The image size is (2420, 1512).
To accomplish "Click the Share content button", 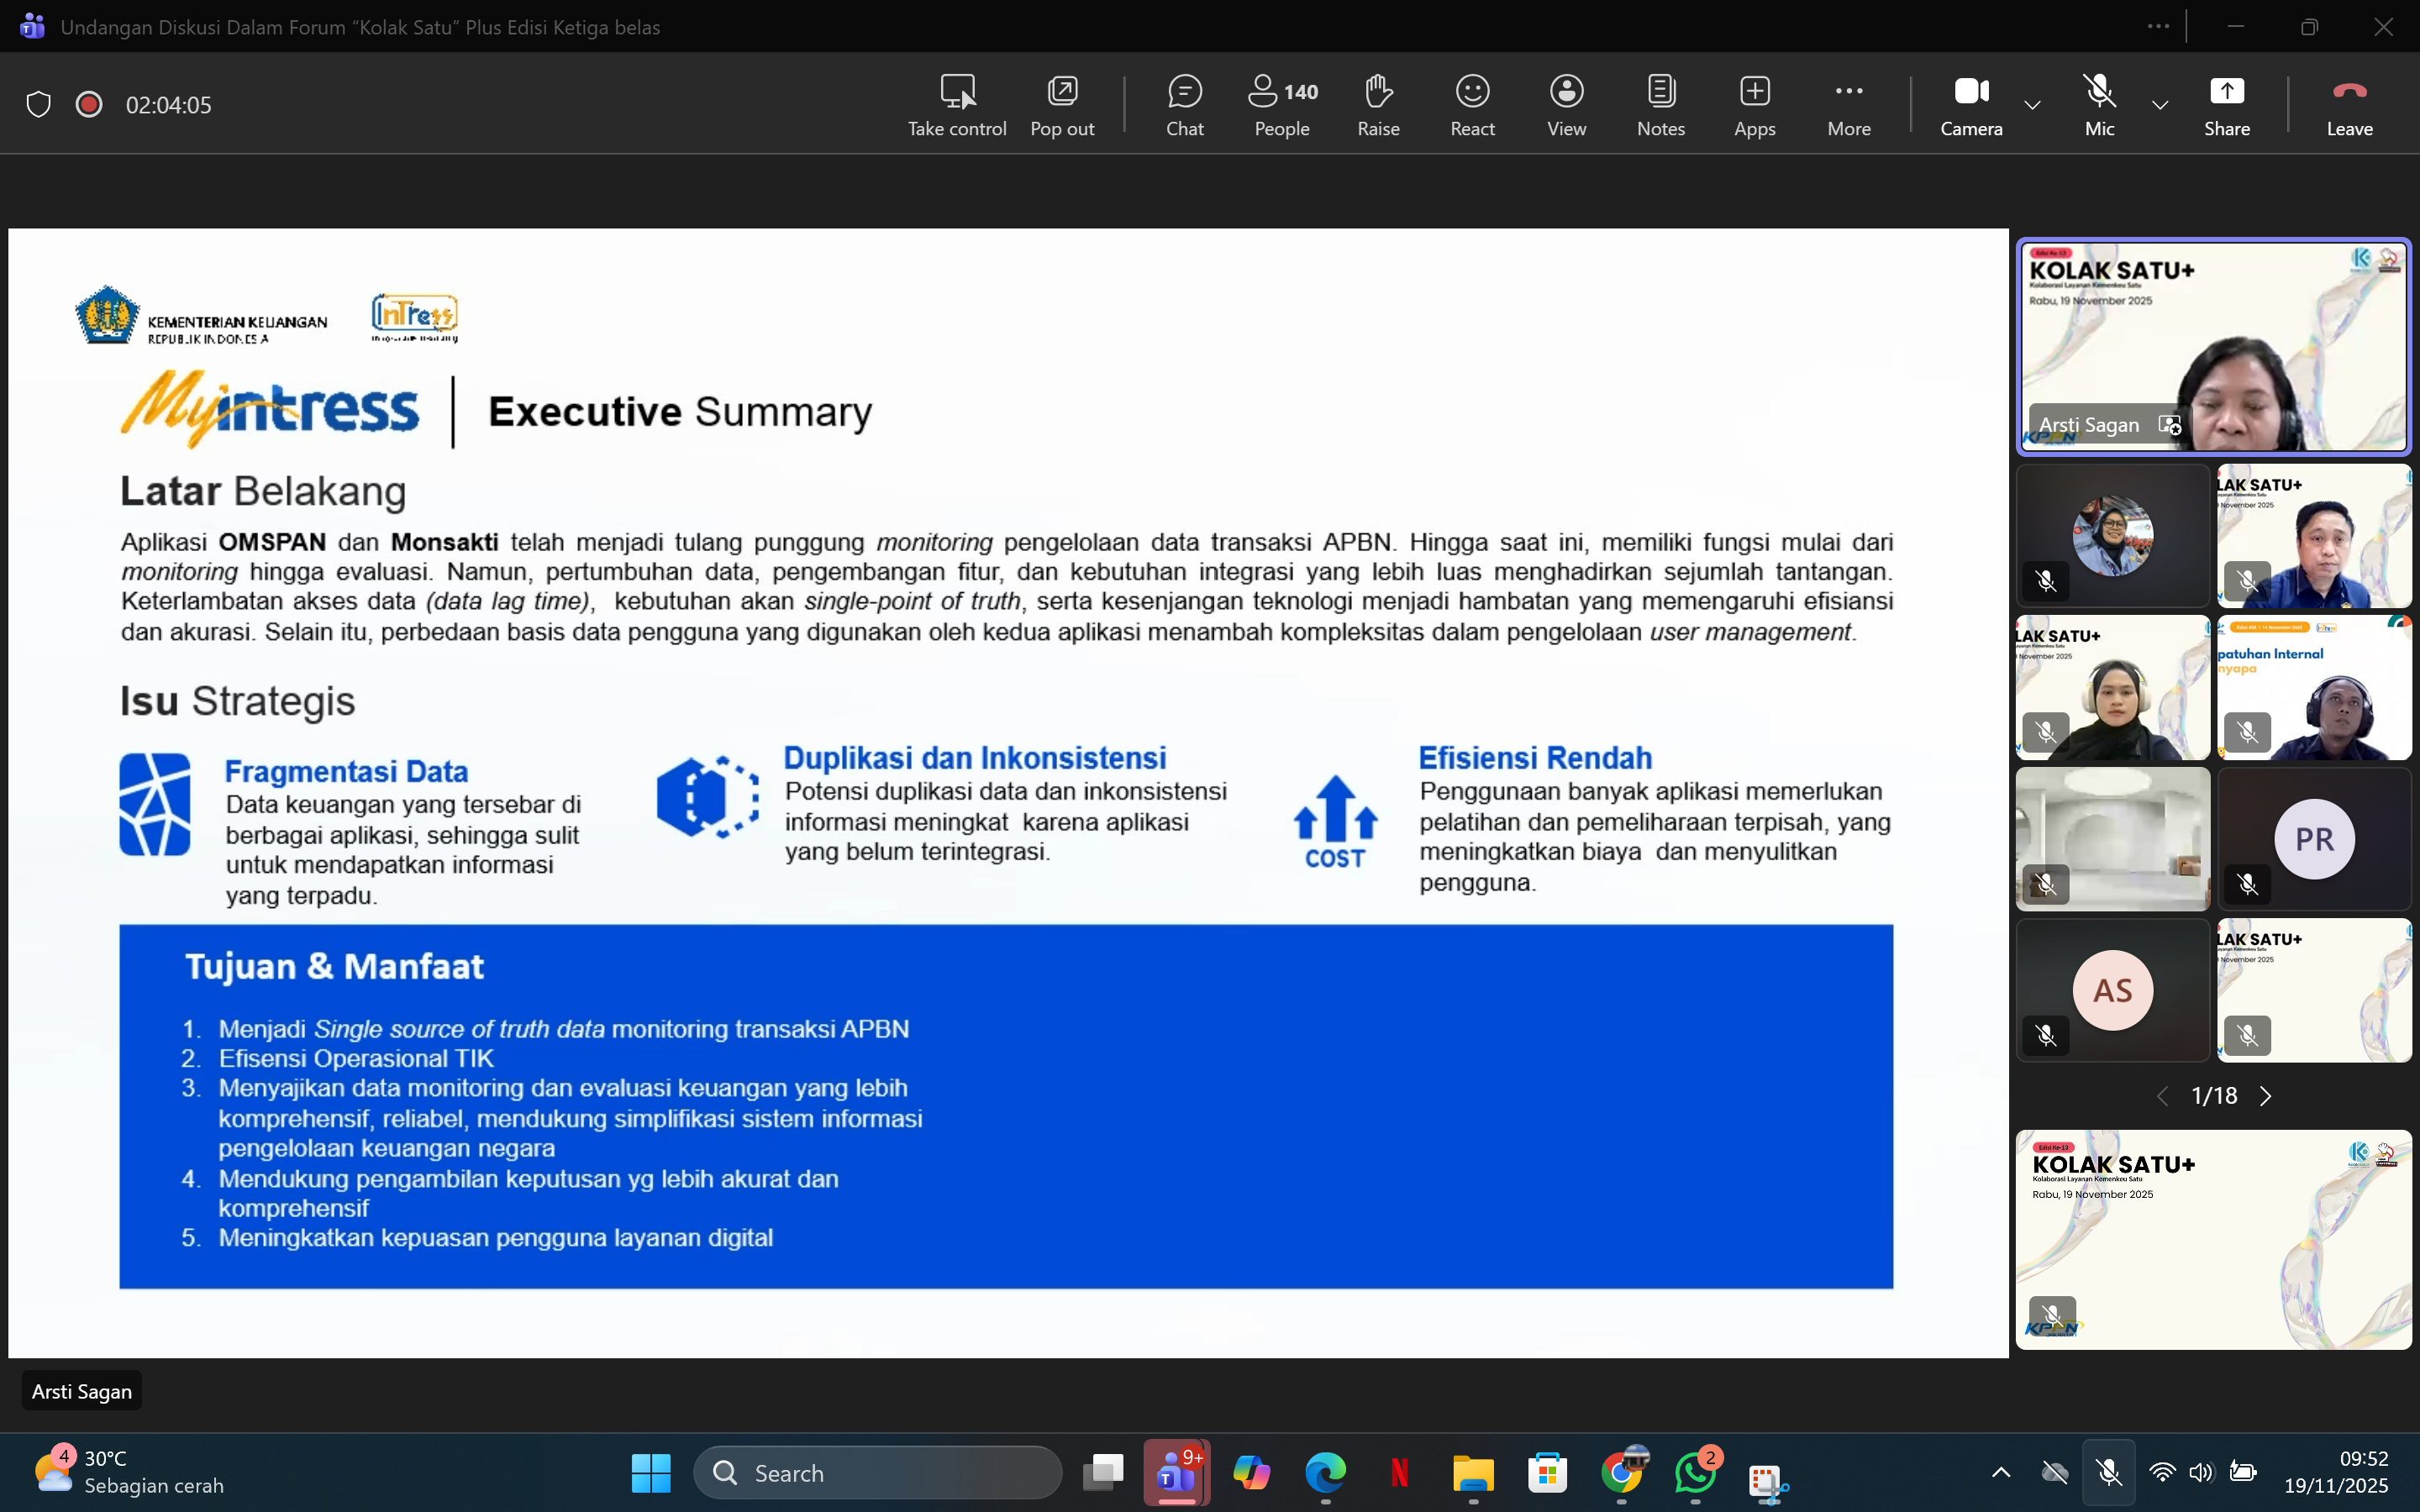I will pyautogui.click(x=2226, y=104).
